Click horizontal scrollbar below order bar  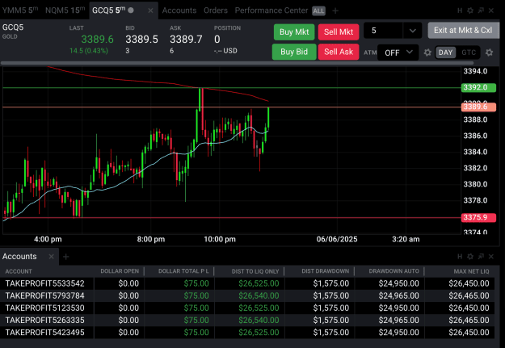[x=237, y=63]
